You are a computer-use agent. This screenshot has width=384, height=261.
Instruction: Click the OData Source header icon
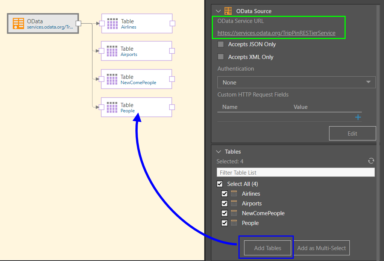(228, 11)
